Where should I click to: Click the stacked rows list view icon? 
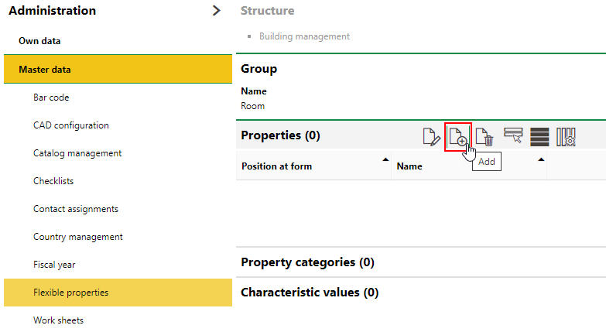pos(539,137)
